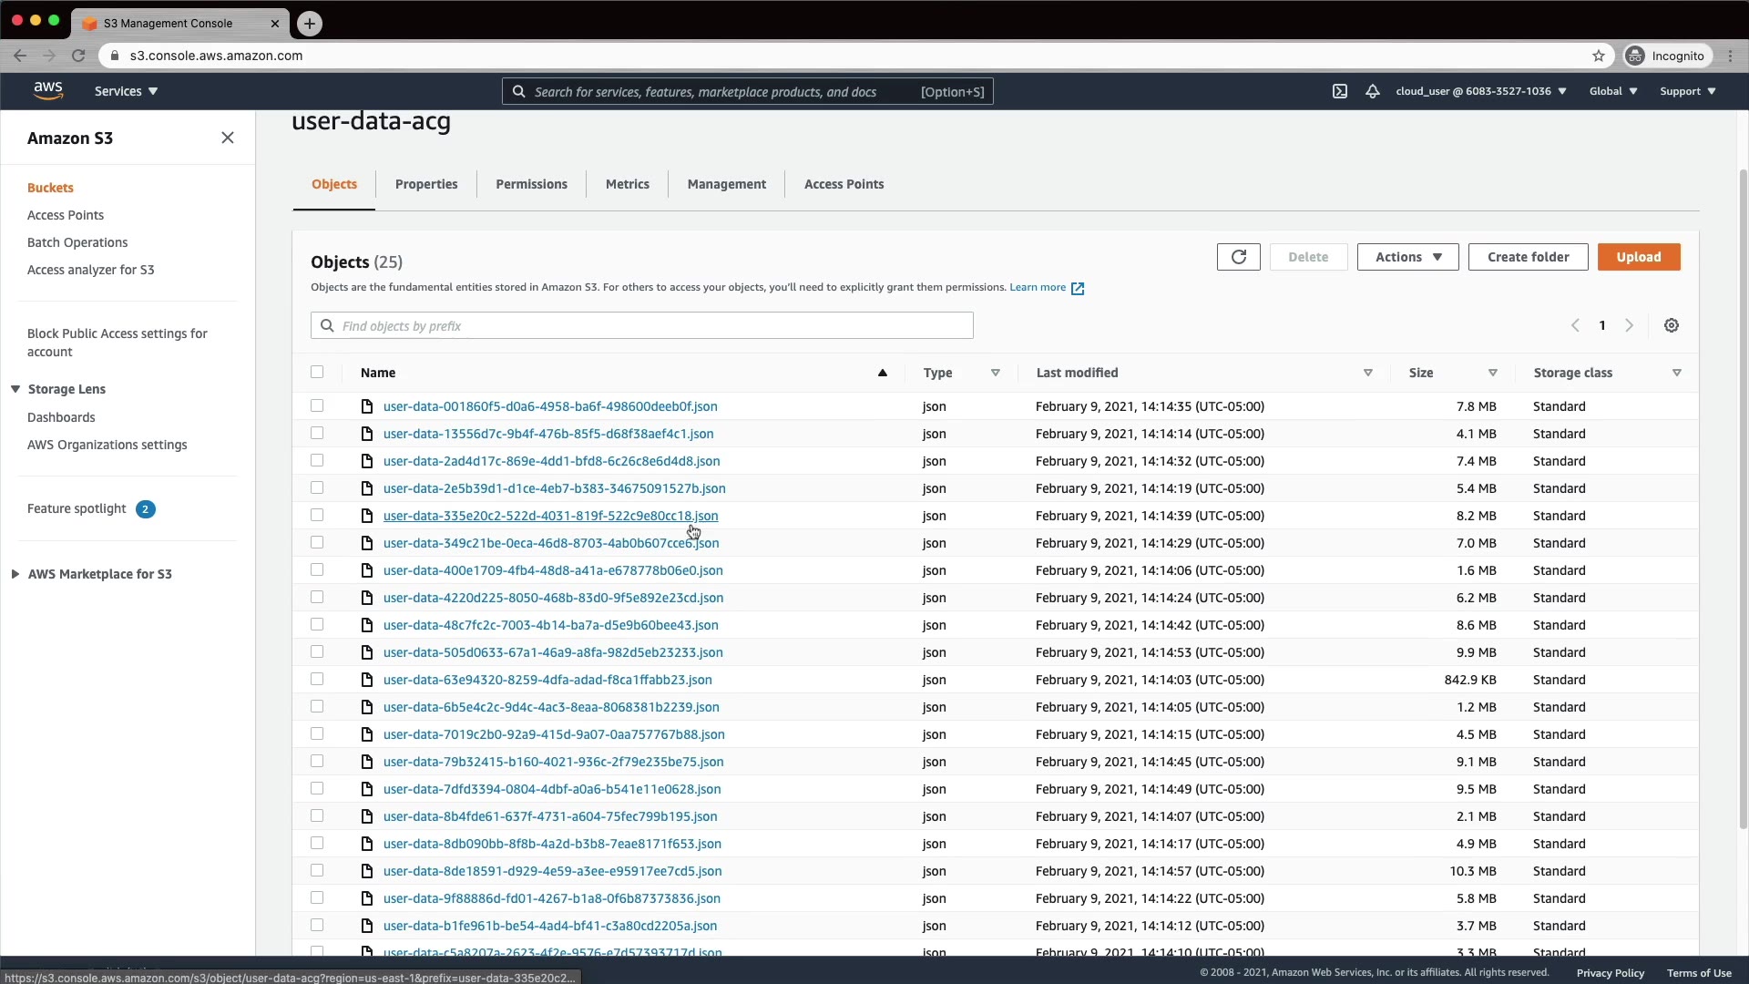Open the Management tab
This screenshot has height=984, width=1749.
(726, 184)
